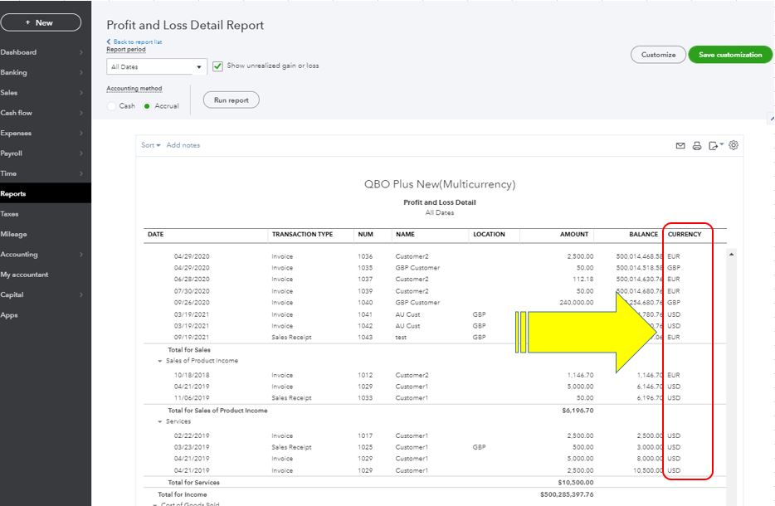Open Taxes in the sidebar
The image size is (775, 506).
(10, 214)
